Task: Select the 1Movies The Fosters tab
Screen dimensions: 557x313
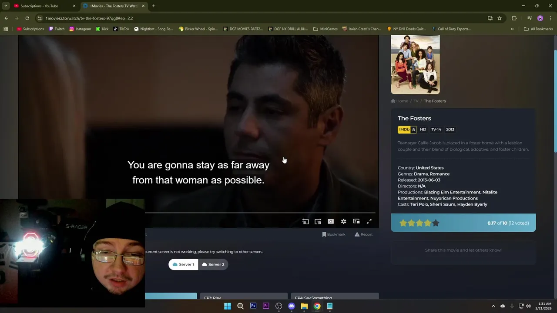Action: tap(114, 6)
